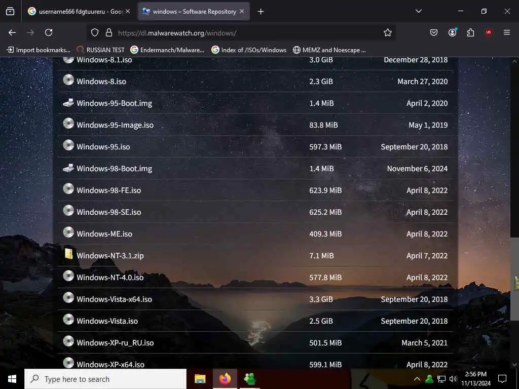Click the floppy drive icon beside Windows-95-Boot.img

[x=68, y=102]
